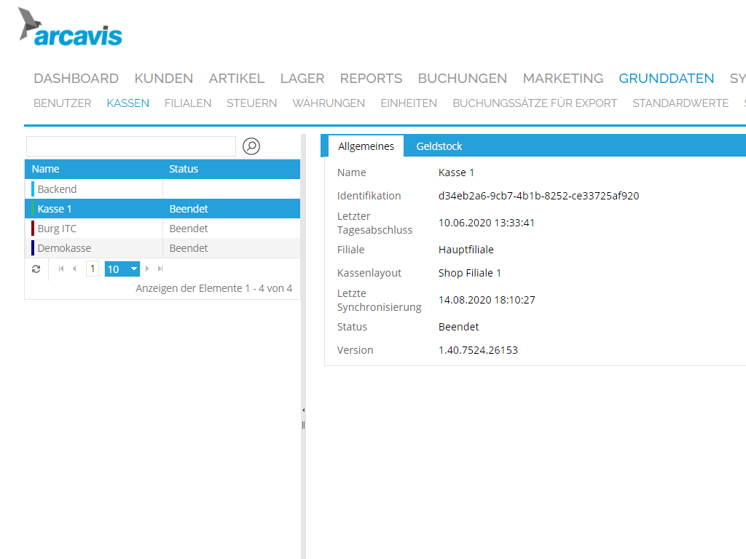Go to previous page of list
This screenshot has width=746, height=559.
[x=74, y=269]
